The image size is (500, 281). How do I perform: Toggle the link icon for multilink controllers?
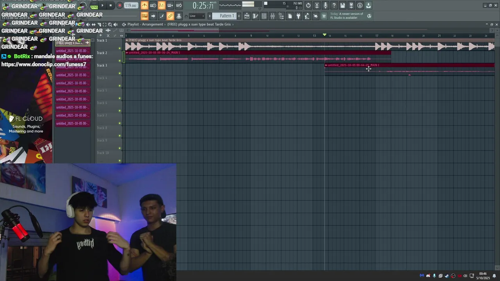pos(170,16)
